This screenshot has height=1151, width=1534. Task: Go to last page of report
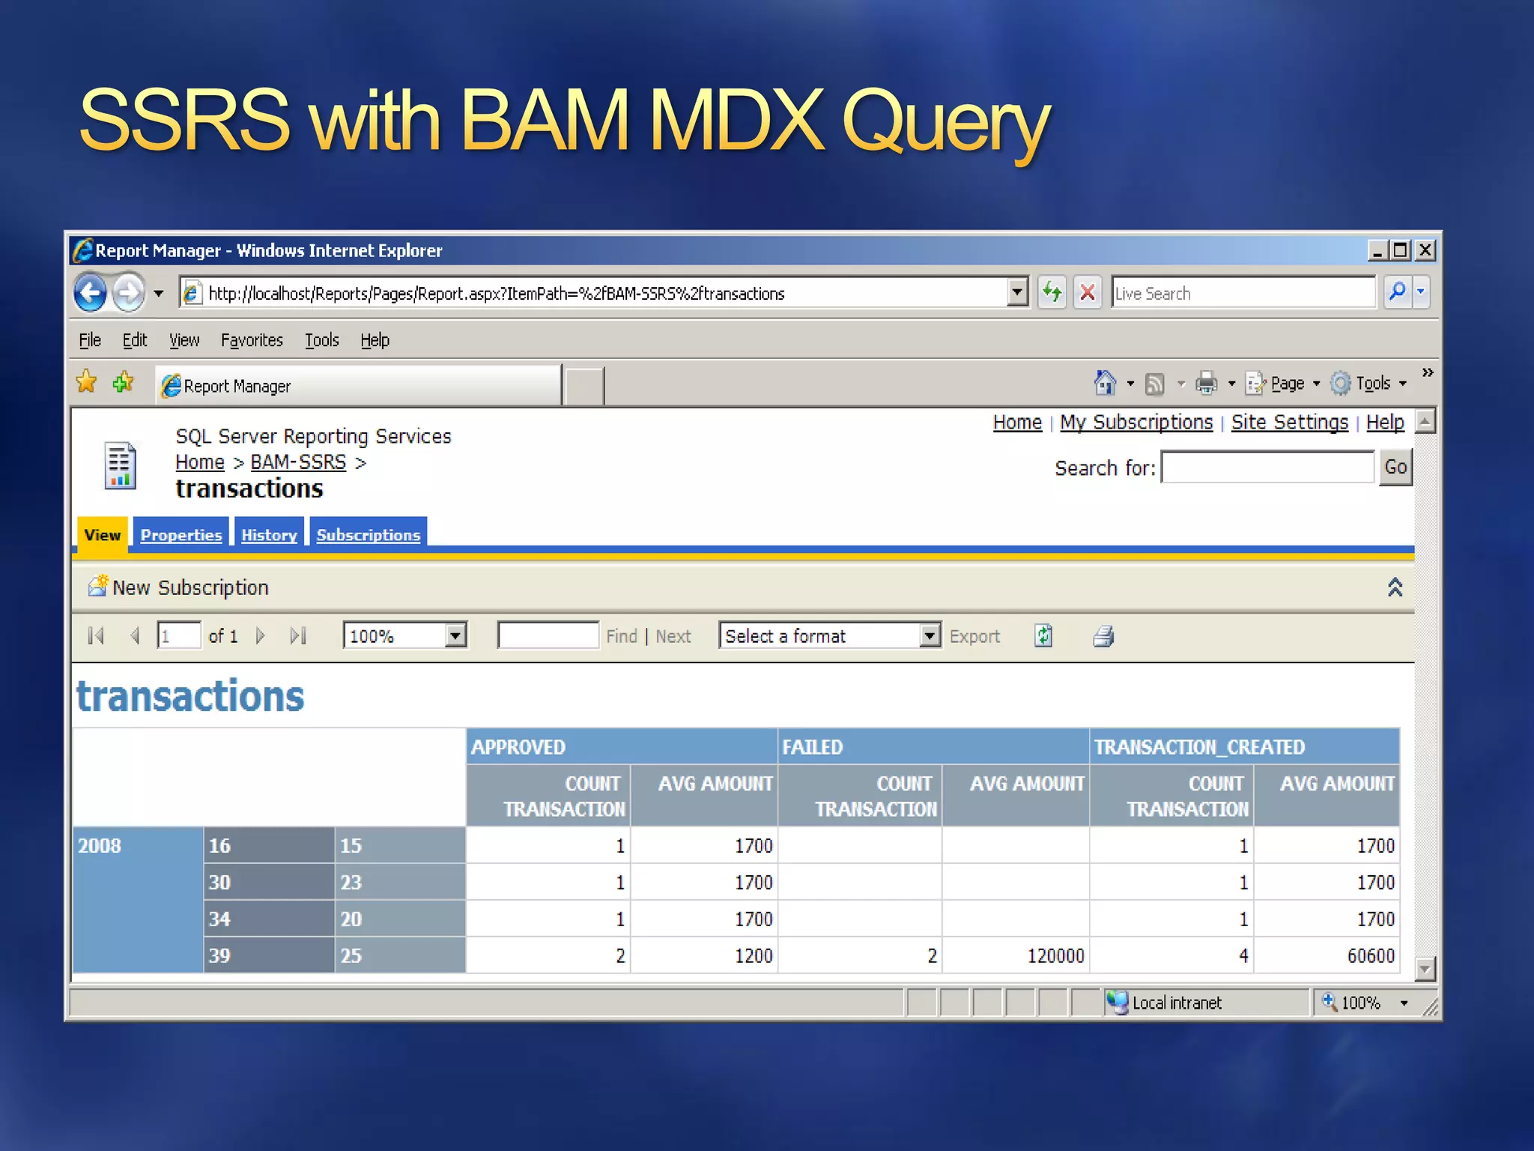coord(298,636)
